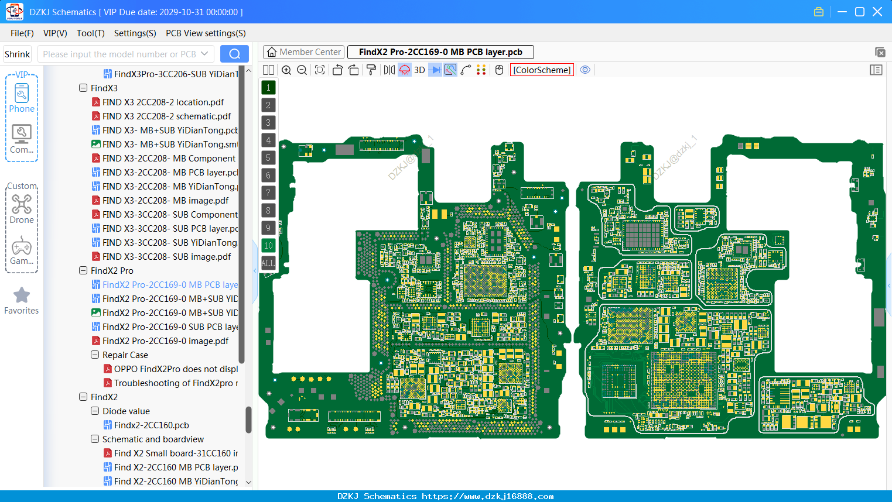This screenshot has width=892, height=502.
Task: Open the colored dots marker tool
Action: (481, 70)
